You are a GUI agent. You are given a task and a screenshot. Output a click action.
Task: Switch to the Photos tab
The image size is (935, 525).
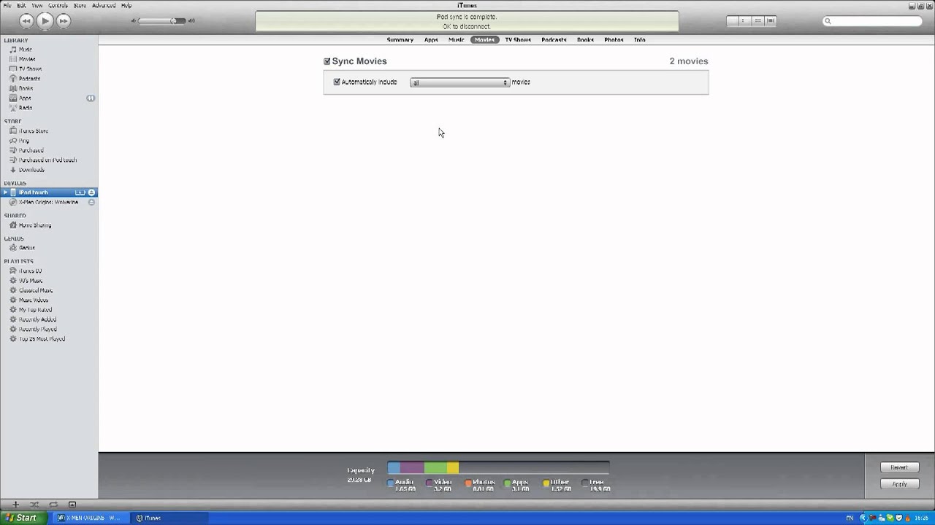pyautogui.click(x=614, y=39)
